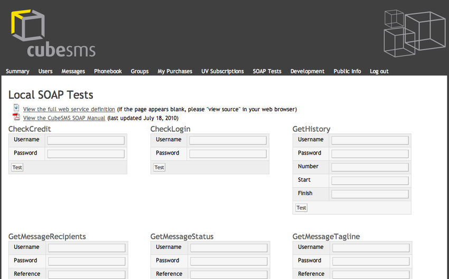Click the CheckCredit section heading
Viewport: 449px width, 279px height.
tap(30, 129)
